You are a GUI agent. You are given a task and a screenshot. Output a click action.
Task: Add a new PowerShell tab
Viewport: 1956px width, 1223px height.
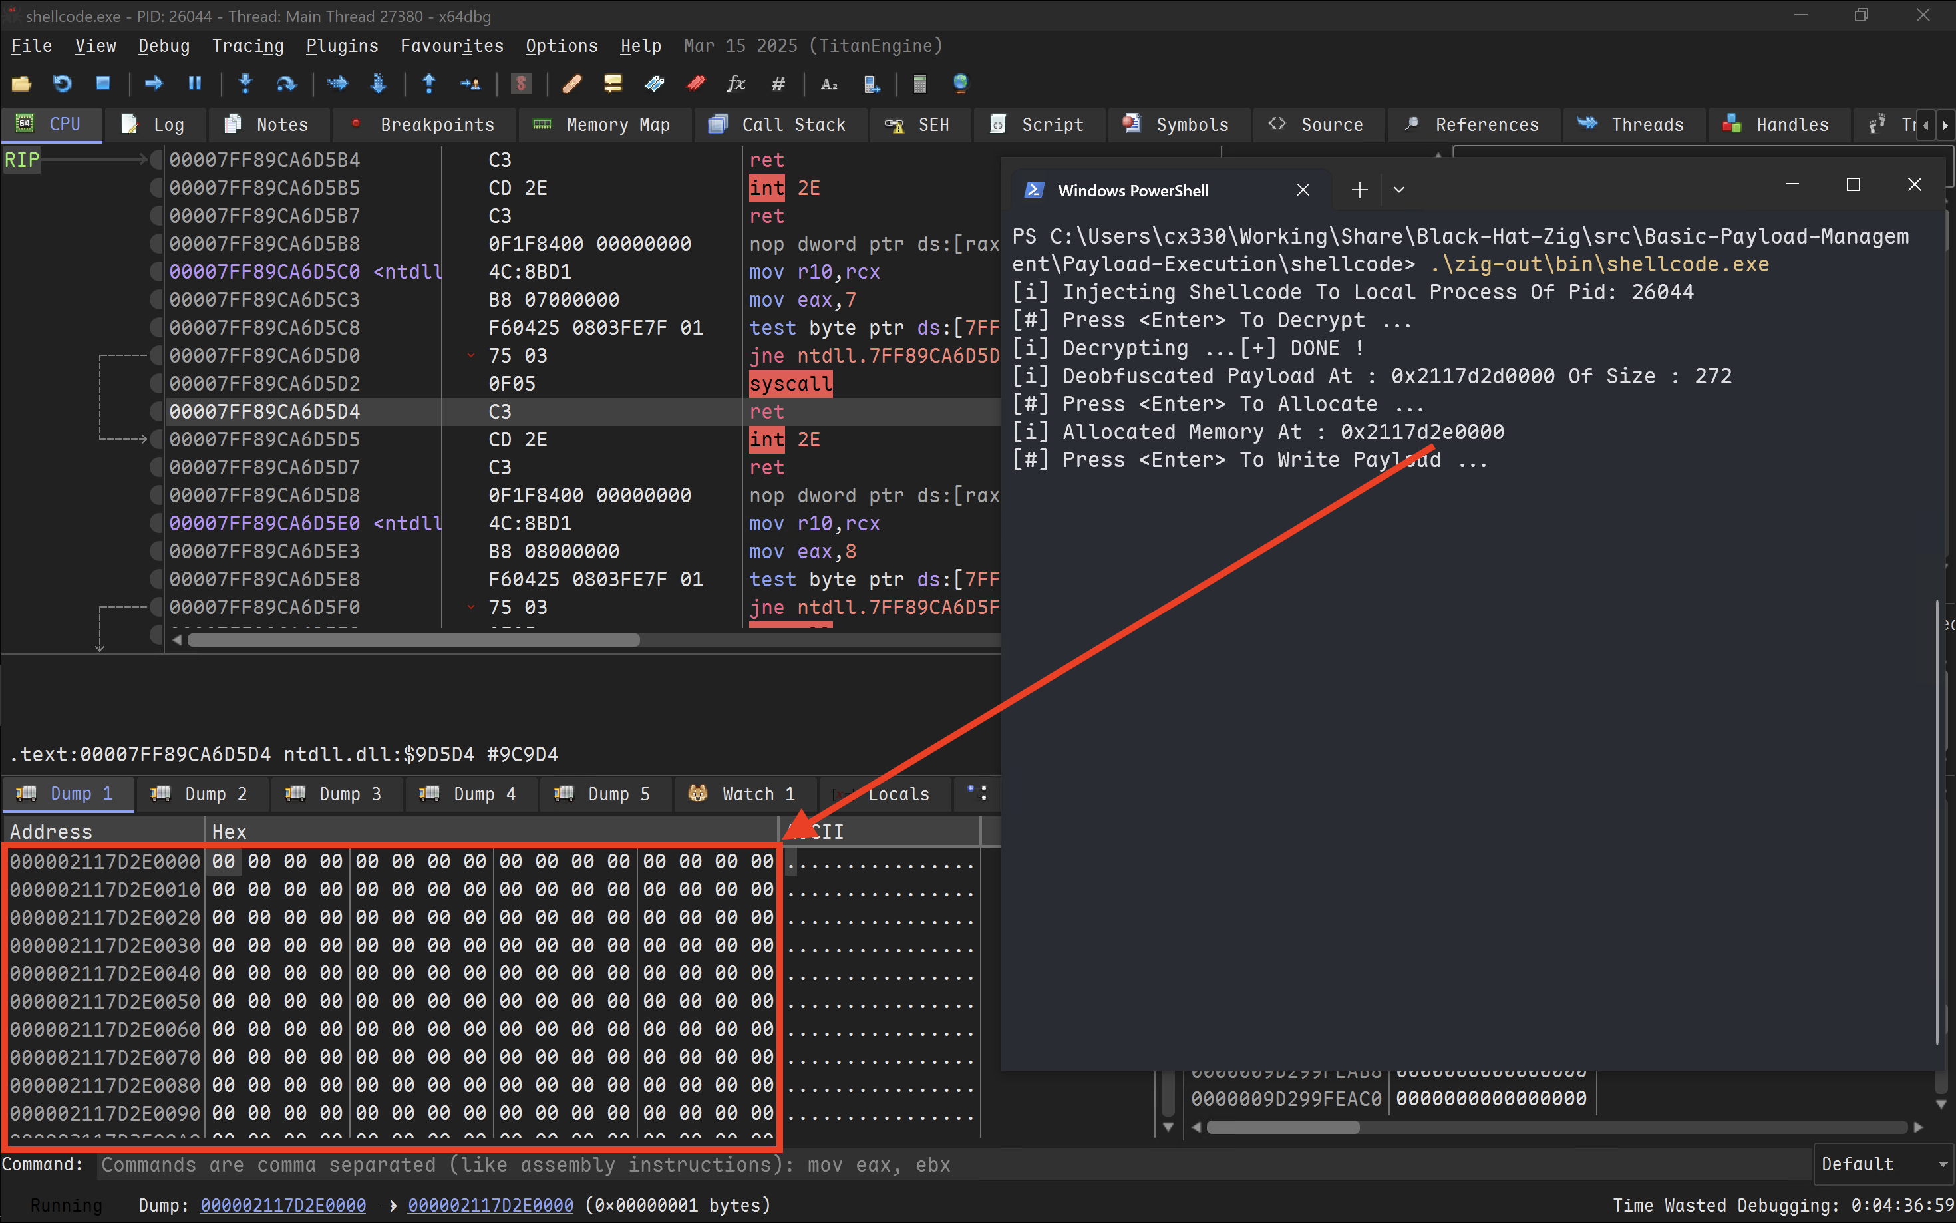click(1359, 190)
